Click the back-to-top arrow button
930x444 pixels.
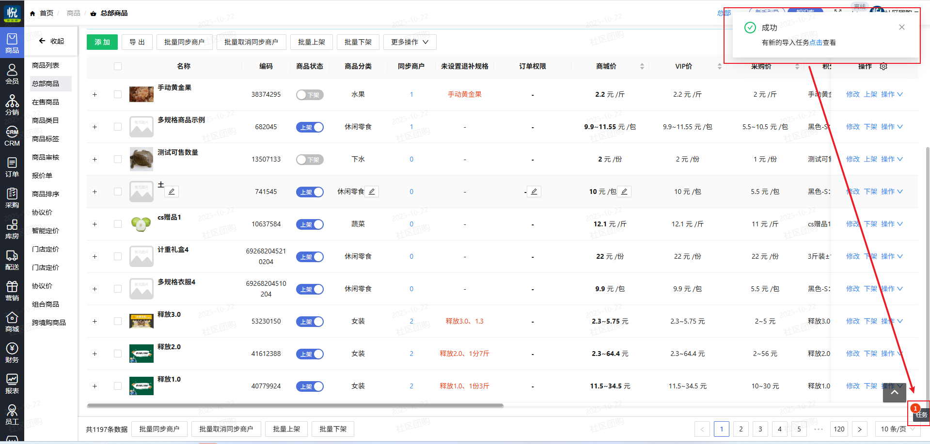(x=894, y=392)
